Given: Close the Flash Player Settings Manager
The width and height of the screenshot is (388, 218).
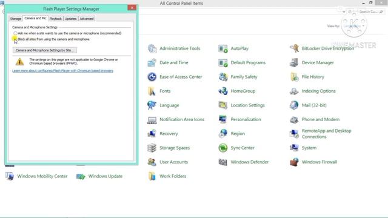Looking at the screenshot, I should 132,8.
